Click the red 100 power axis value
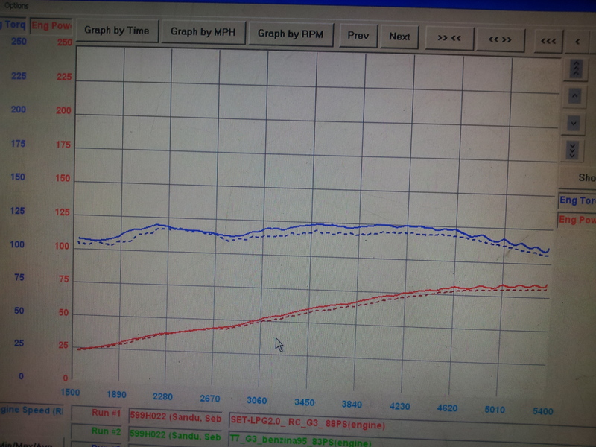Viewport: 596px width, 447px height. click(x=62, y=246)
